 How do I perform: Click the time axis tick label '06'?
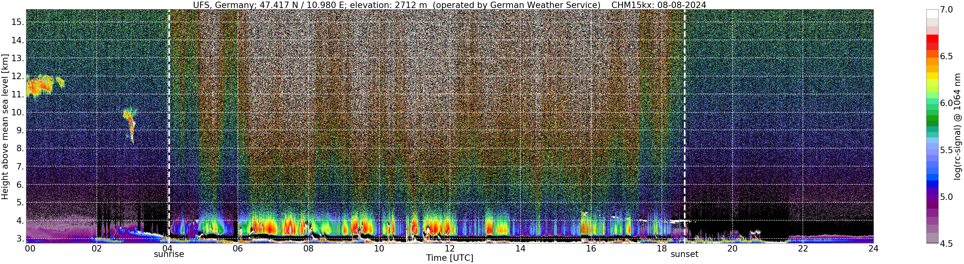tap(238, 248)
